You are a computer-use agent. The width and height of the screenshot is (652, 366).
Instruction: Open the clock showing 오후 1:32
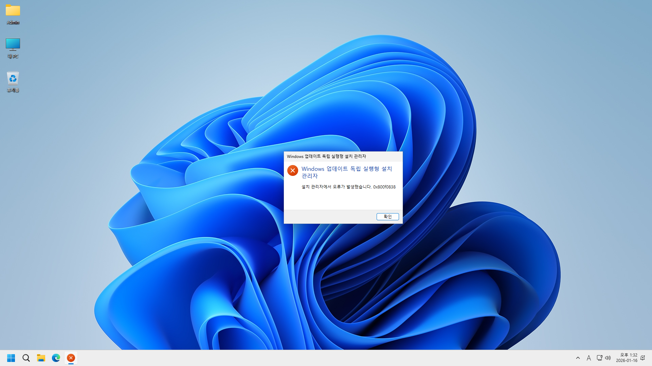(x=627, y=358)
